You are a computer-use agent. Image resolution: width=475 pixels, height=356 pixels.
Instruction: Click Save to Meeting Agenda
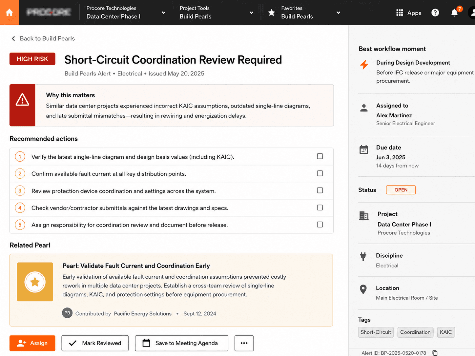[x=181, y=343]
